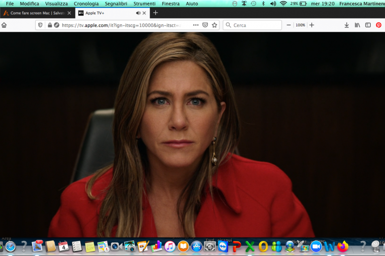Screen dimensions: 385x256
Task: Close the Apple TV+ tab
Action: [x=144, y=13]
